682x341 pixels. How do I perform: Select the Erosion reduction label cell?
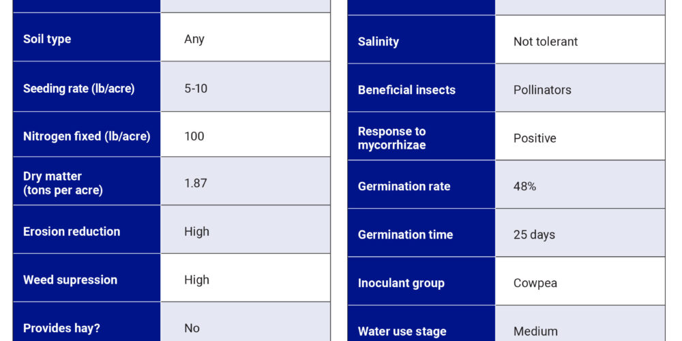[x=72, y=231]
